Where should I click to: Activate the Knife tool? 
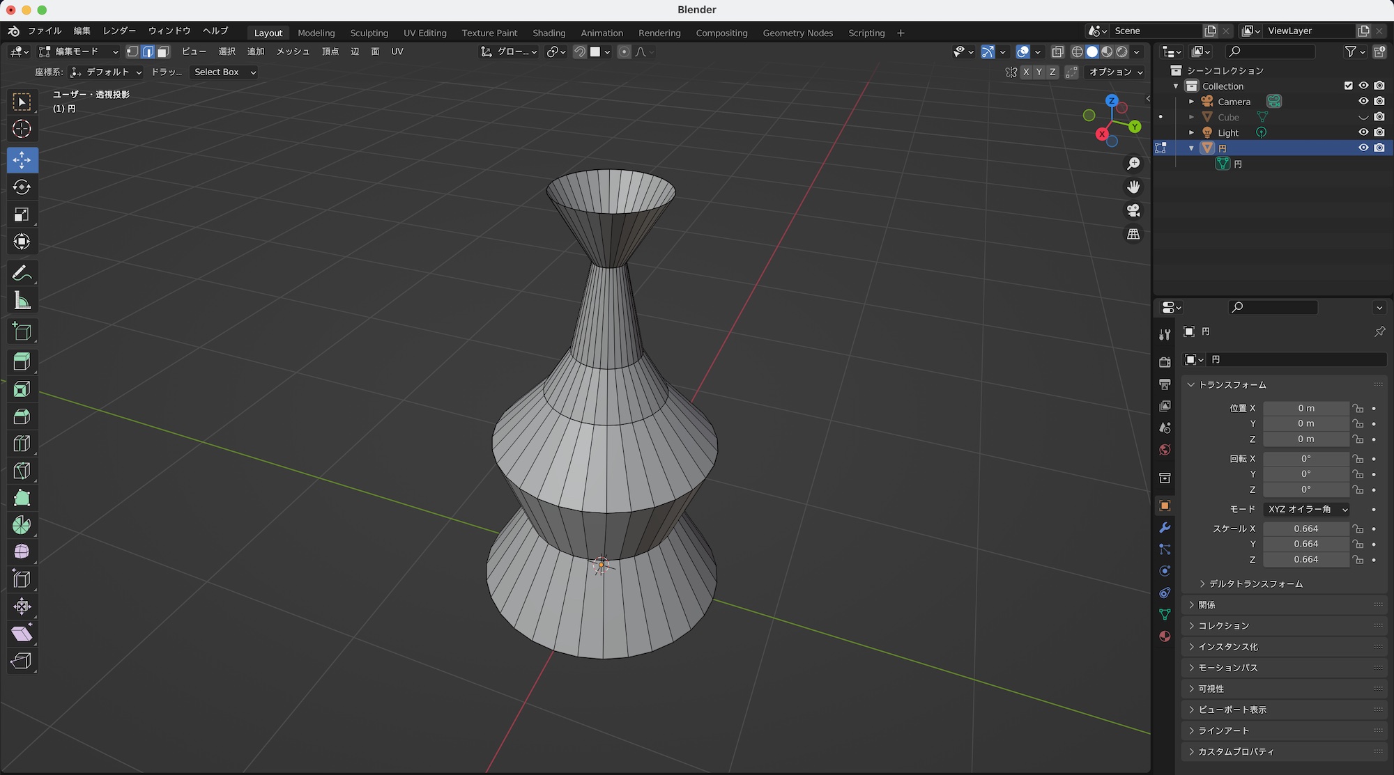point(22,471)
